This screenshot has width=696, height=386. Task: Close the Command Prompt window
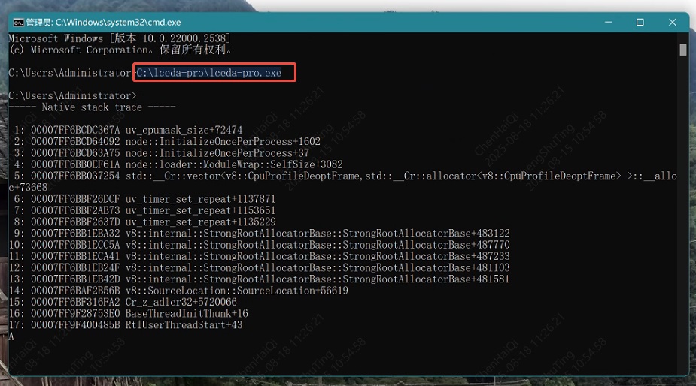point(674,23)
